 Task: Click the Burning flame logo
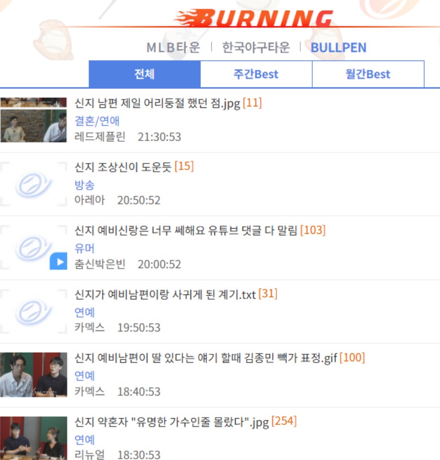click(254, 18)
